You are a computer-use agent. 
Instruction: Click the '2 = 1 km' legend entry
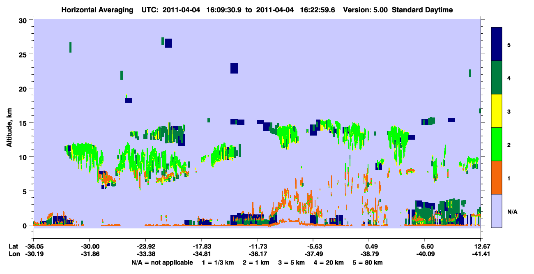click(255, 262)
